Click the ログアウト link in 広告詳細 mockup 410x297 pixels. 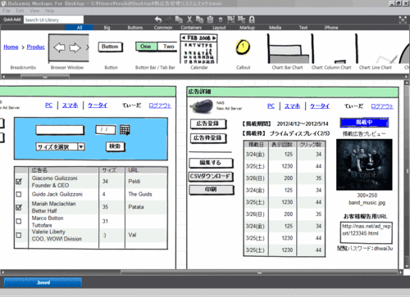[382, 106]
